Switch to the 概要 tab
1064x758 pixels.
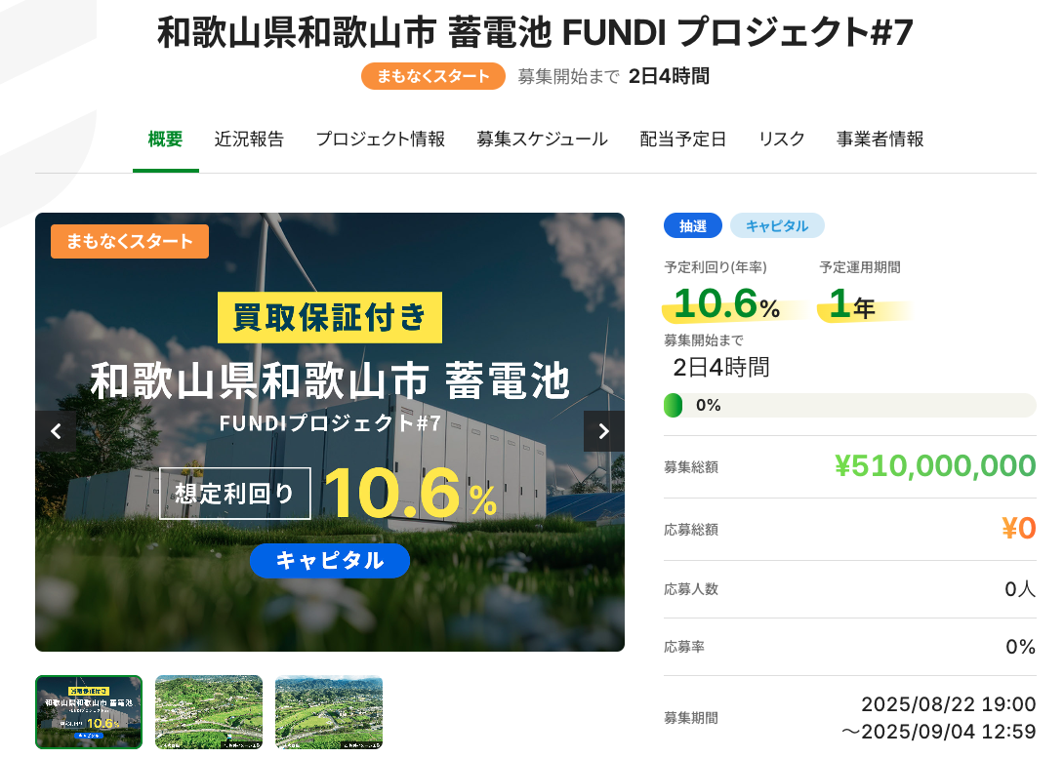(166, 139)
